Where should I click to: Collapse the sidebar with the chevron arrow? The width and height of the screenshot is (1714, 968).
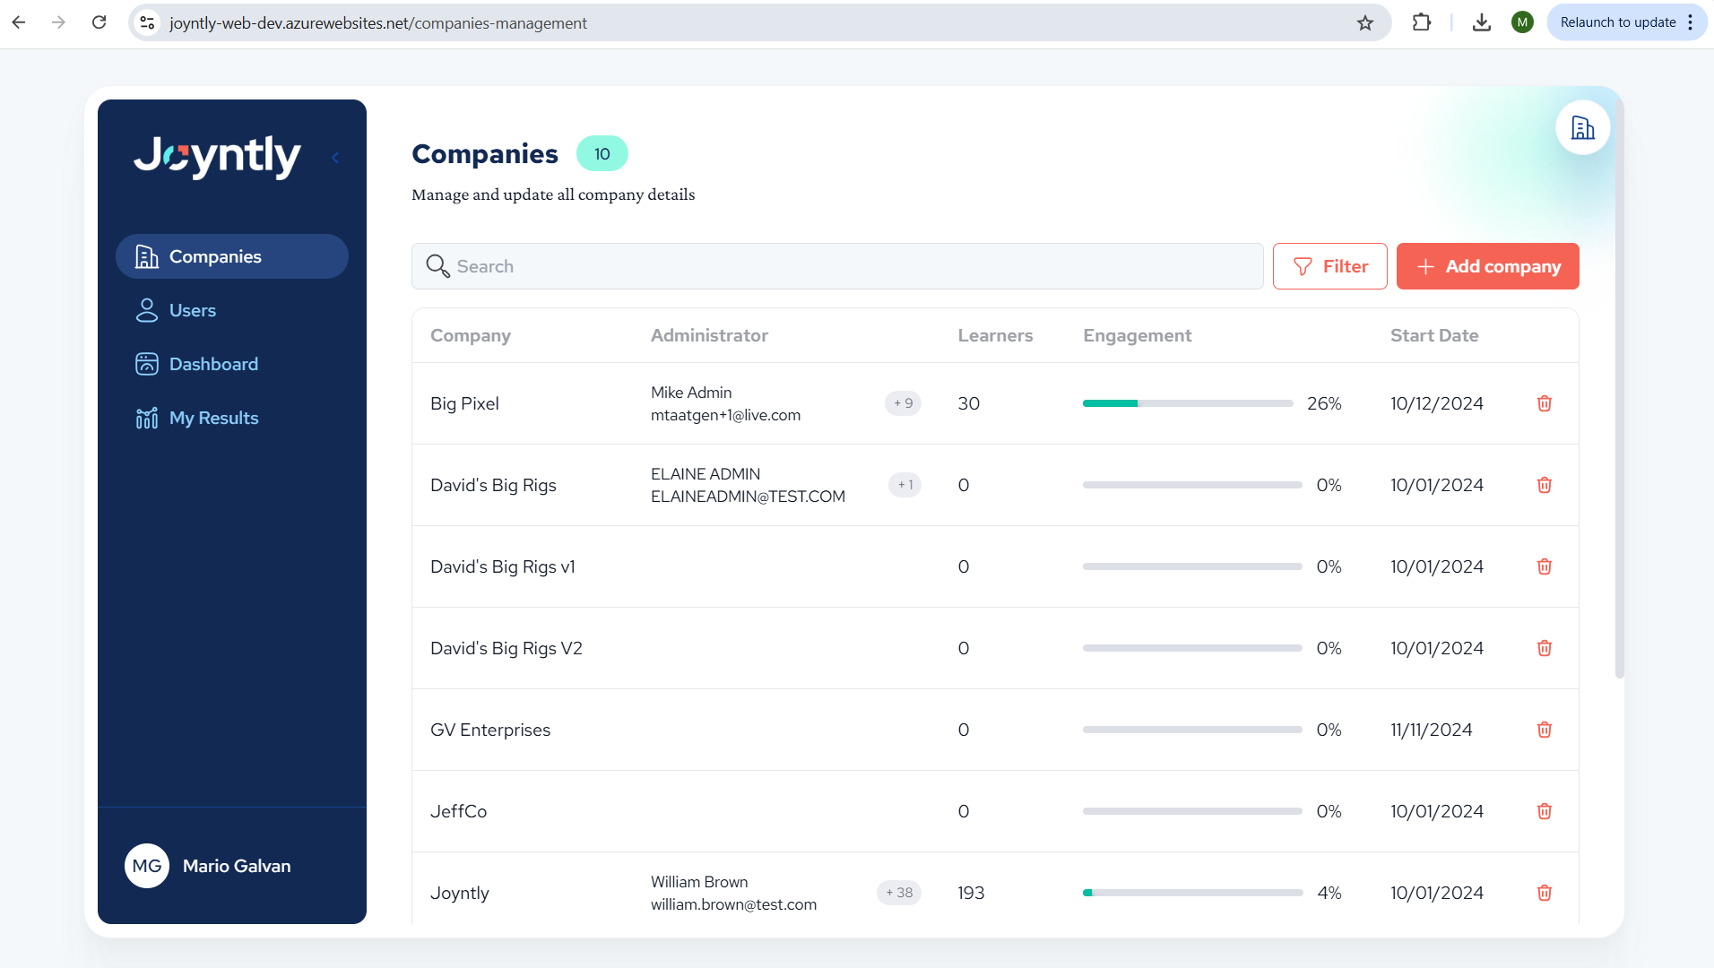pyautogui.click(x=335, y=158)
